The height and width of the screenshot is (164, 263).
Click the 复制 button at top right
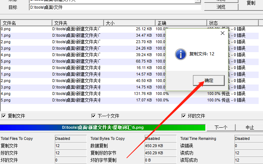tap(251, 3)
